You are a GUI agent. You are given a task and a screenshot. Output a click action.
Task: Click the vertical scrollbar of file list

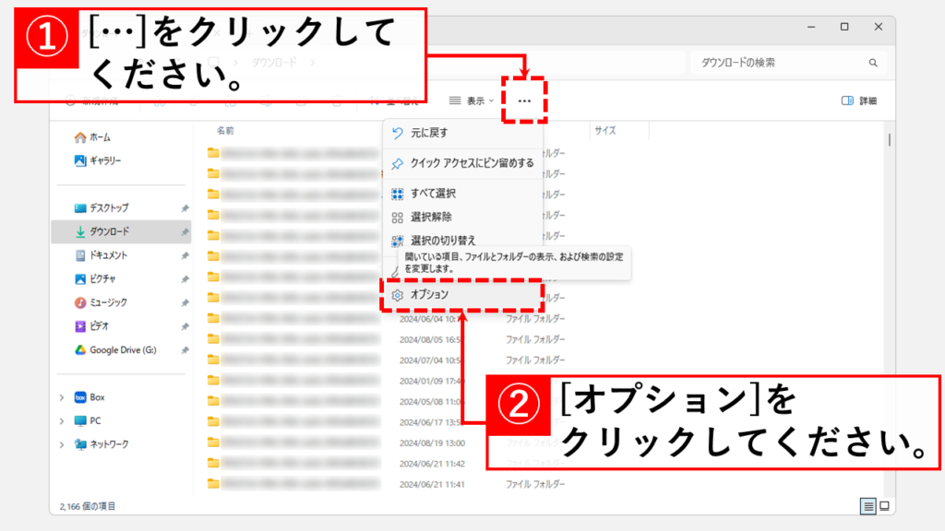pos(889,277)
